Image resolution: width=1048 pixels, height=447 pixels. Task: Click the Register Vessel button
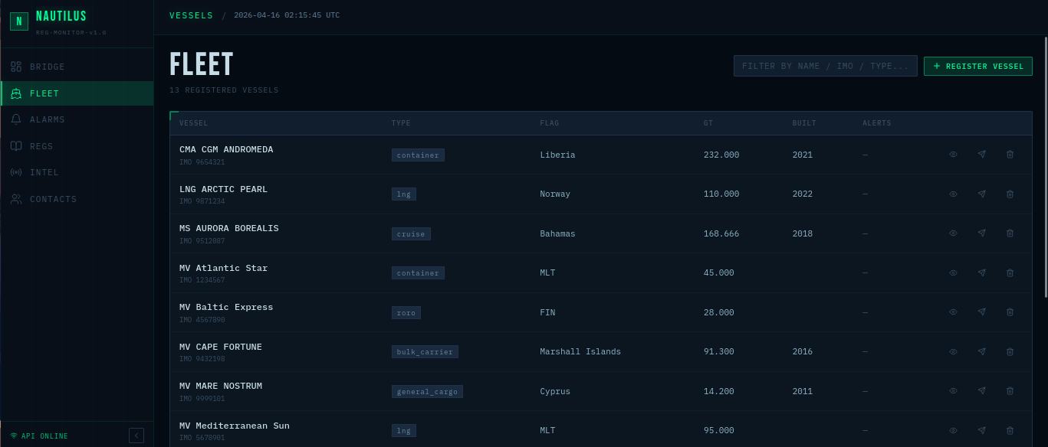click(977, 67)
